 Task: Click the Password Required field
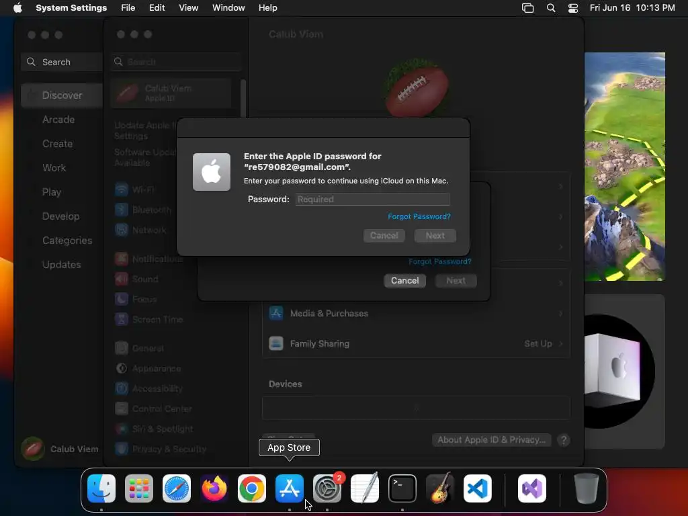pos(372,199)
